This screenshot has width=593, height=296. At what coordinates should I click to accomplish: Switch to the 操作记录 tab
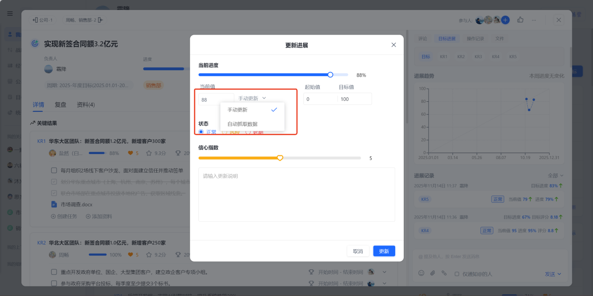tap(475, 39)
